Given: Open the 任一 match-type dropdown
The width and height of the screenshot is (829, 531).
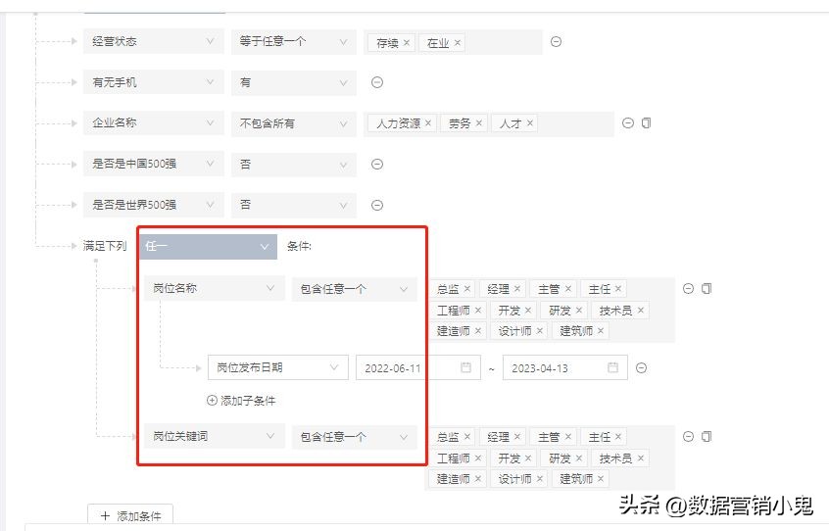Looking at the screenshot, I should click(x=209, y=246).
